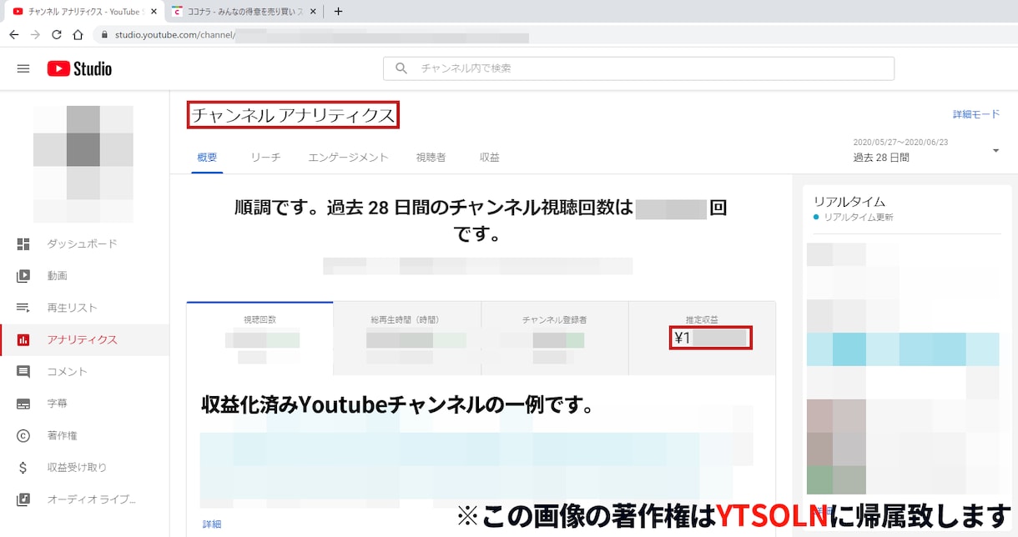Screen dimensions: 1018x537
Task: Click the 2020/05/27～2020/06/23 date text
Action: [900, 142]
